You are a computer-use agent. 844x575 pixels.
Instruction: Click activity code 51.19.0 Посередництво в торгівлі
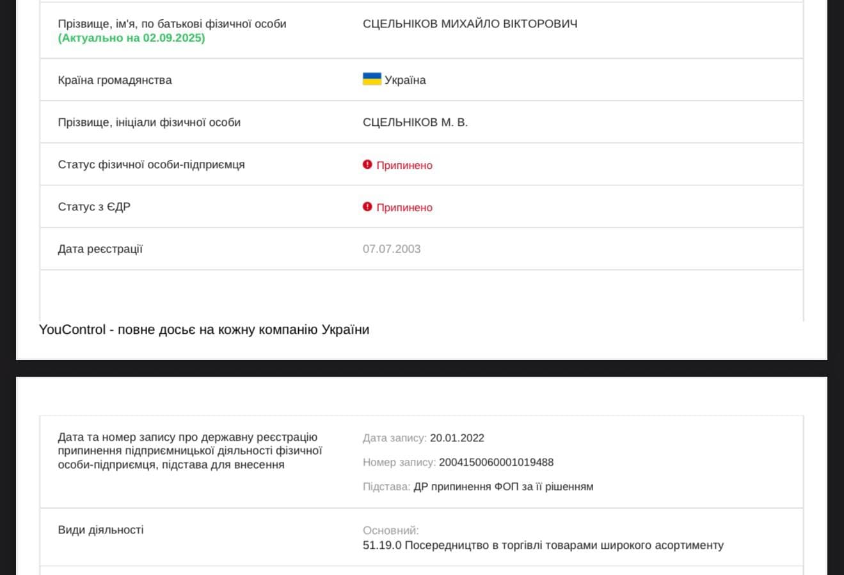(543, 546)
